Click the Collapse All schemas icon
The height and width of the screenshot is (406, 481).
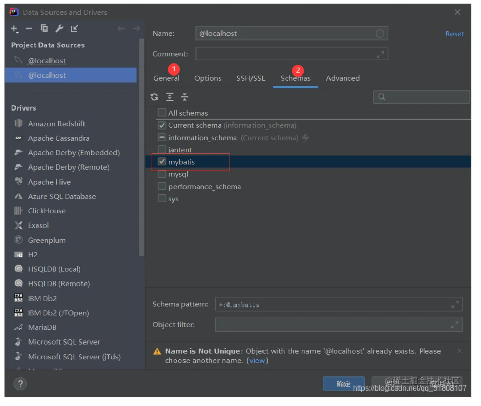[x=184, y=97]
